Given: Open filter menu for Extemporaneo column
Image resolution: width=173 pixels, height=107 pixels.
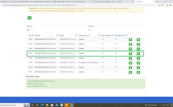Looking at the screenshot, I should click(127, 35).
